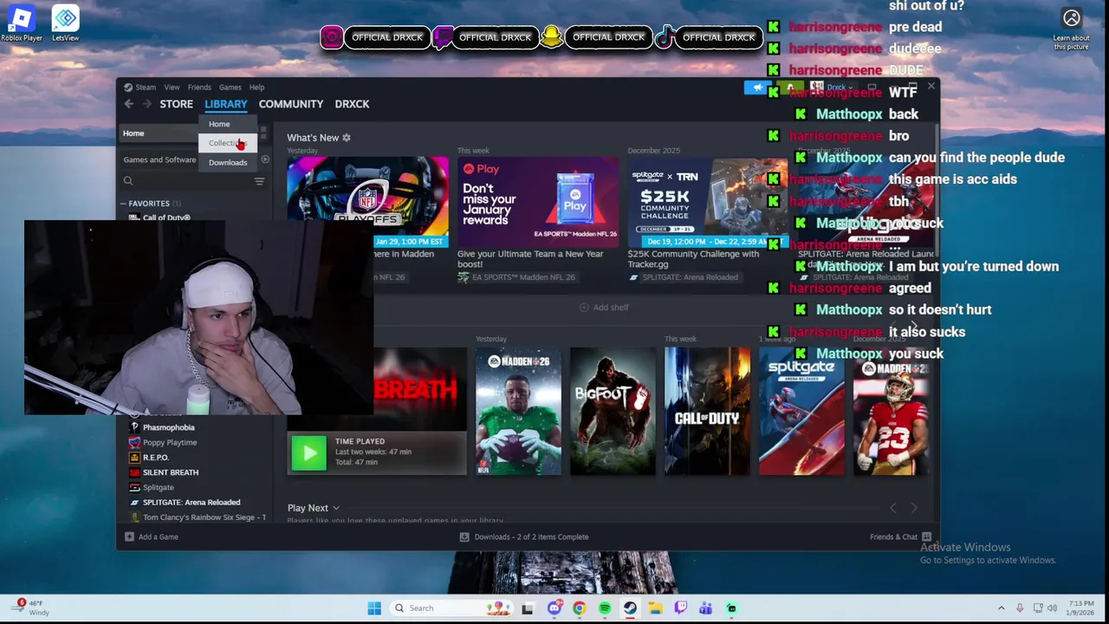1109x624 pixels.
Task: Click the green notifications bell button
Action: [789, 88]
